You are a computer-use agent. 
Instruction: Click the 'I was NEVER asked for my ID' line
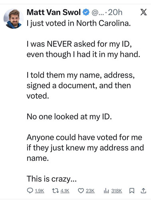point(79,44)
